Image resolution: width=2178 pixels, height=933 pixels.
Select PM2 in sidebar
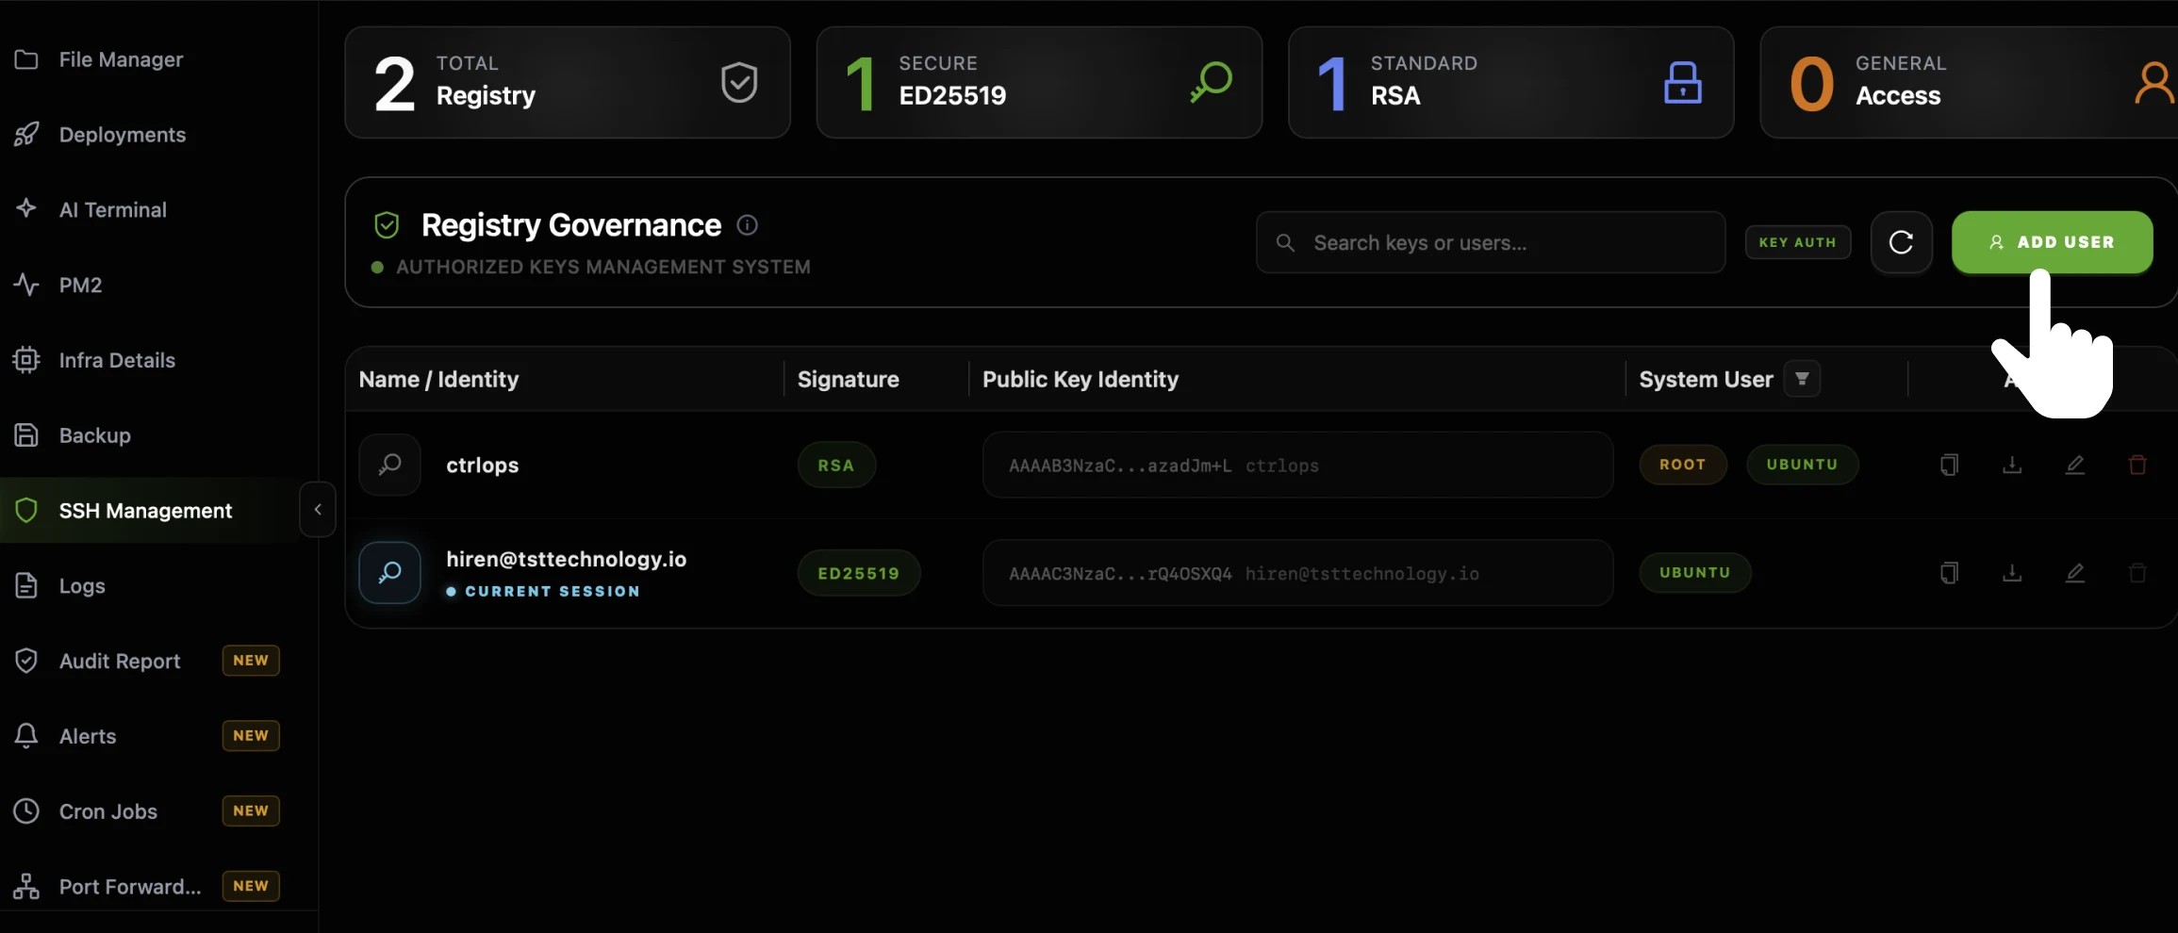point(80,285)
